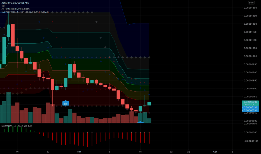Viewport: 261px width, 154px height.
Task: Click the 0.00000600 price axis label
Action: [250, 121]
